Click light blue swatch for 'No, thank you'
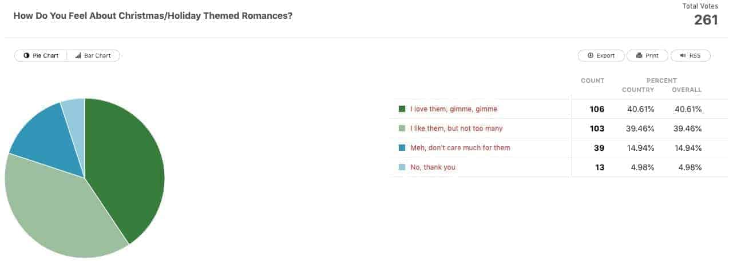The height and width of the screenshot is (261, 733). point(402,167)
